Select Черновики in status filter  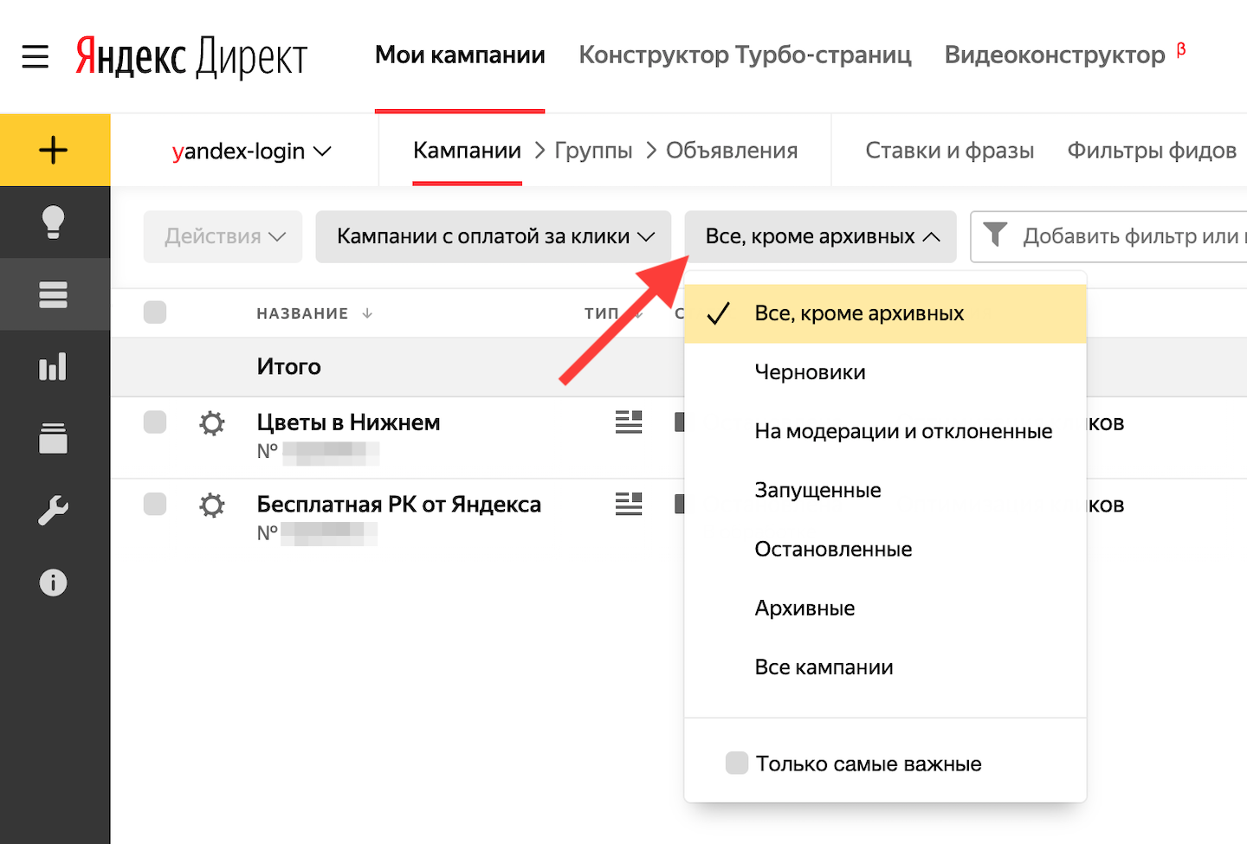click(x=885, y=372)
